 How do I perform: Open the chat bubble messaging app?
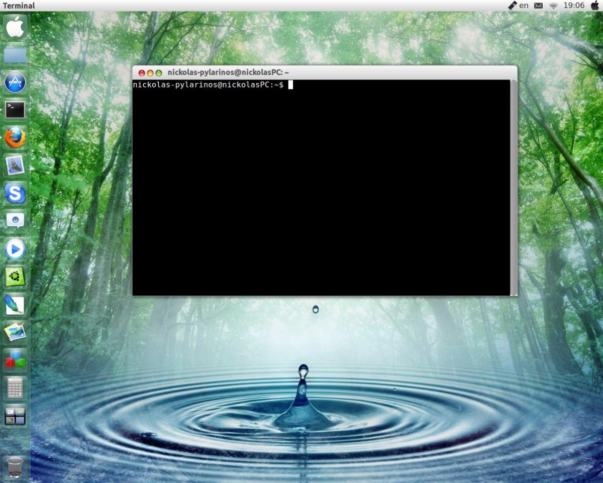pos(15,221)
